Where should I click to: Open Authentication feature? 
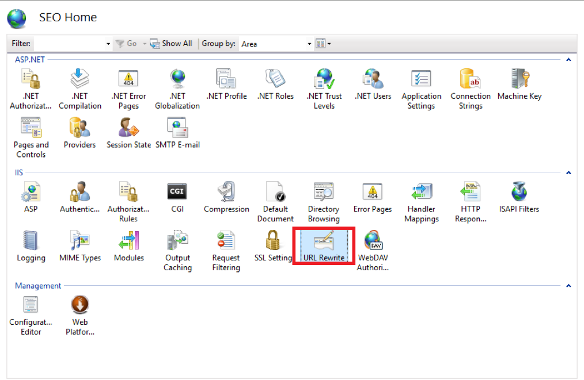pyautogui.click(x=79, y=197)
